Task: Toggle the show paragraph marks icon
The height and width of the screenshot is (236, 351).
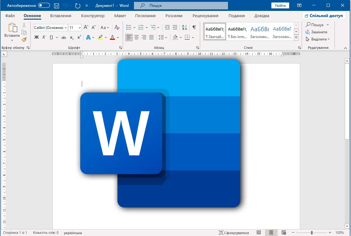Action: pos(194,27)
